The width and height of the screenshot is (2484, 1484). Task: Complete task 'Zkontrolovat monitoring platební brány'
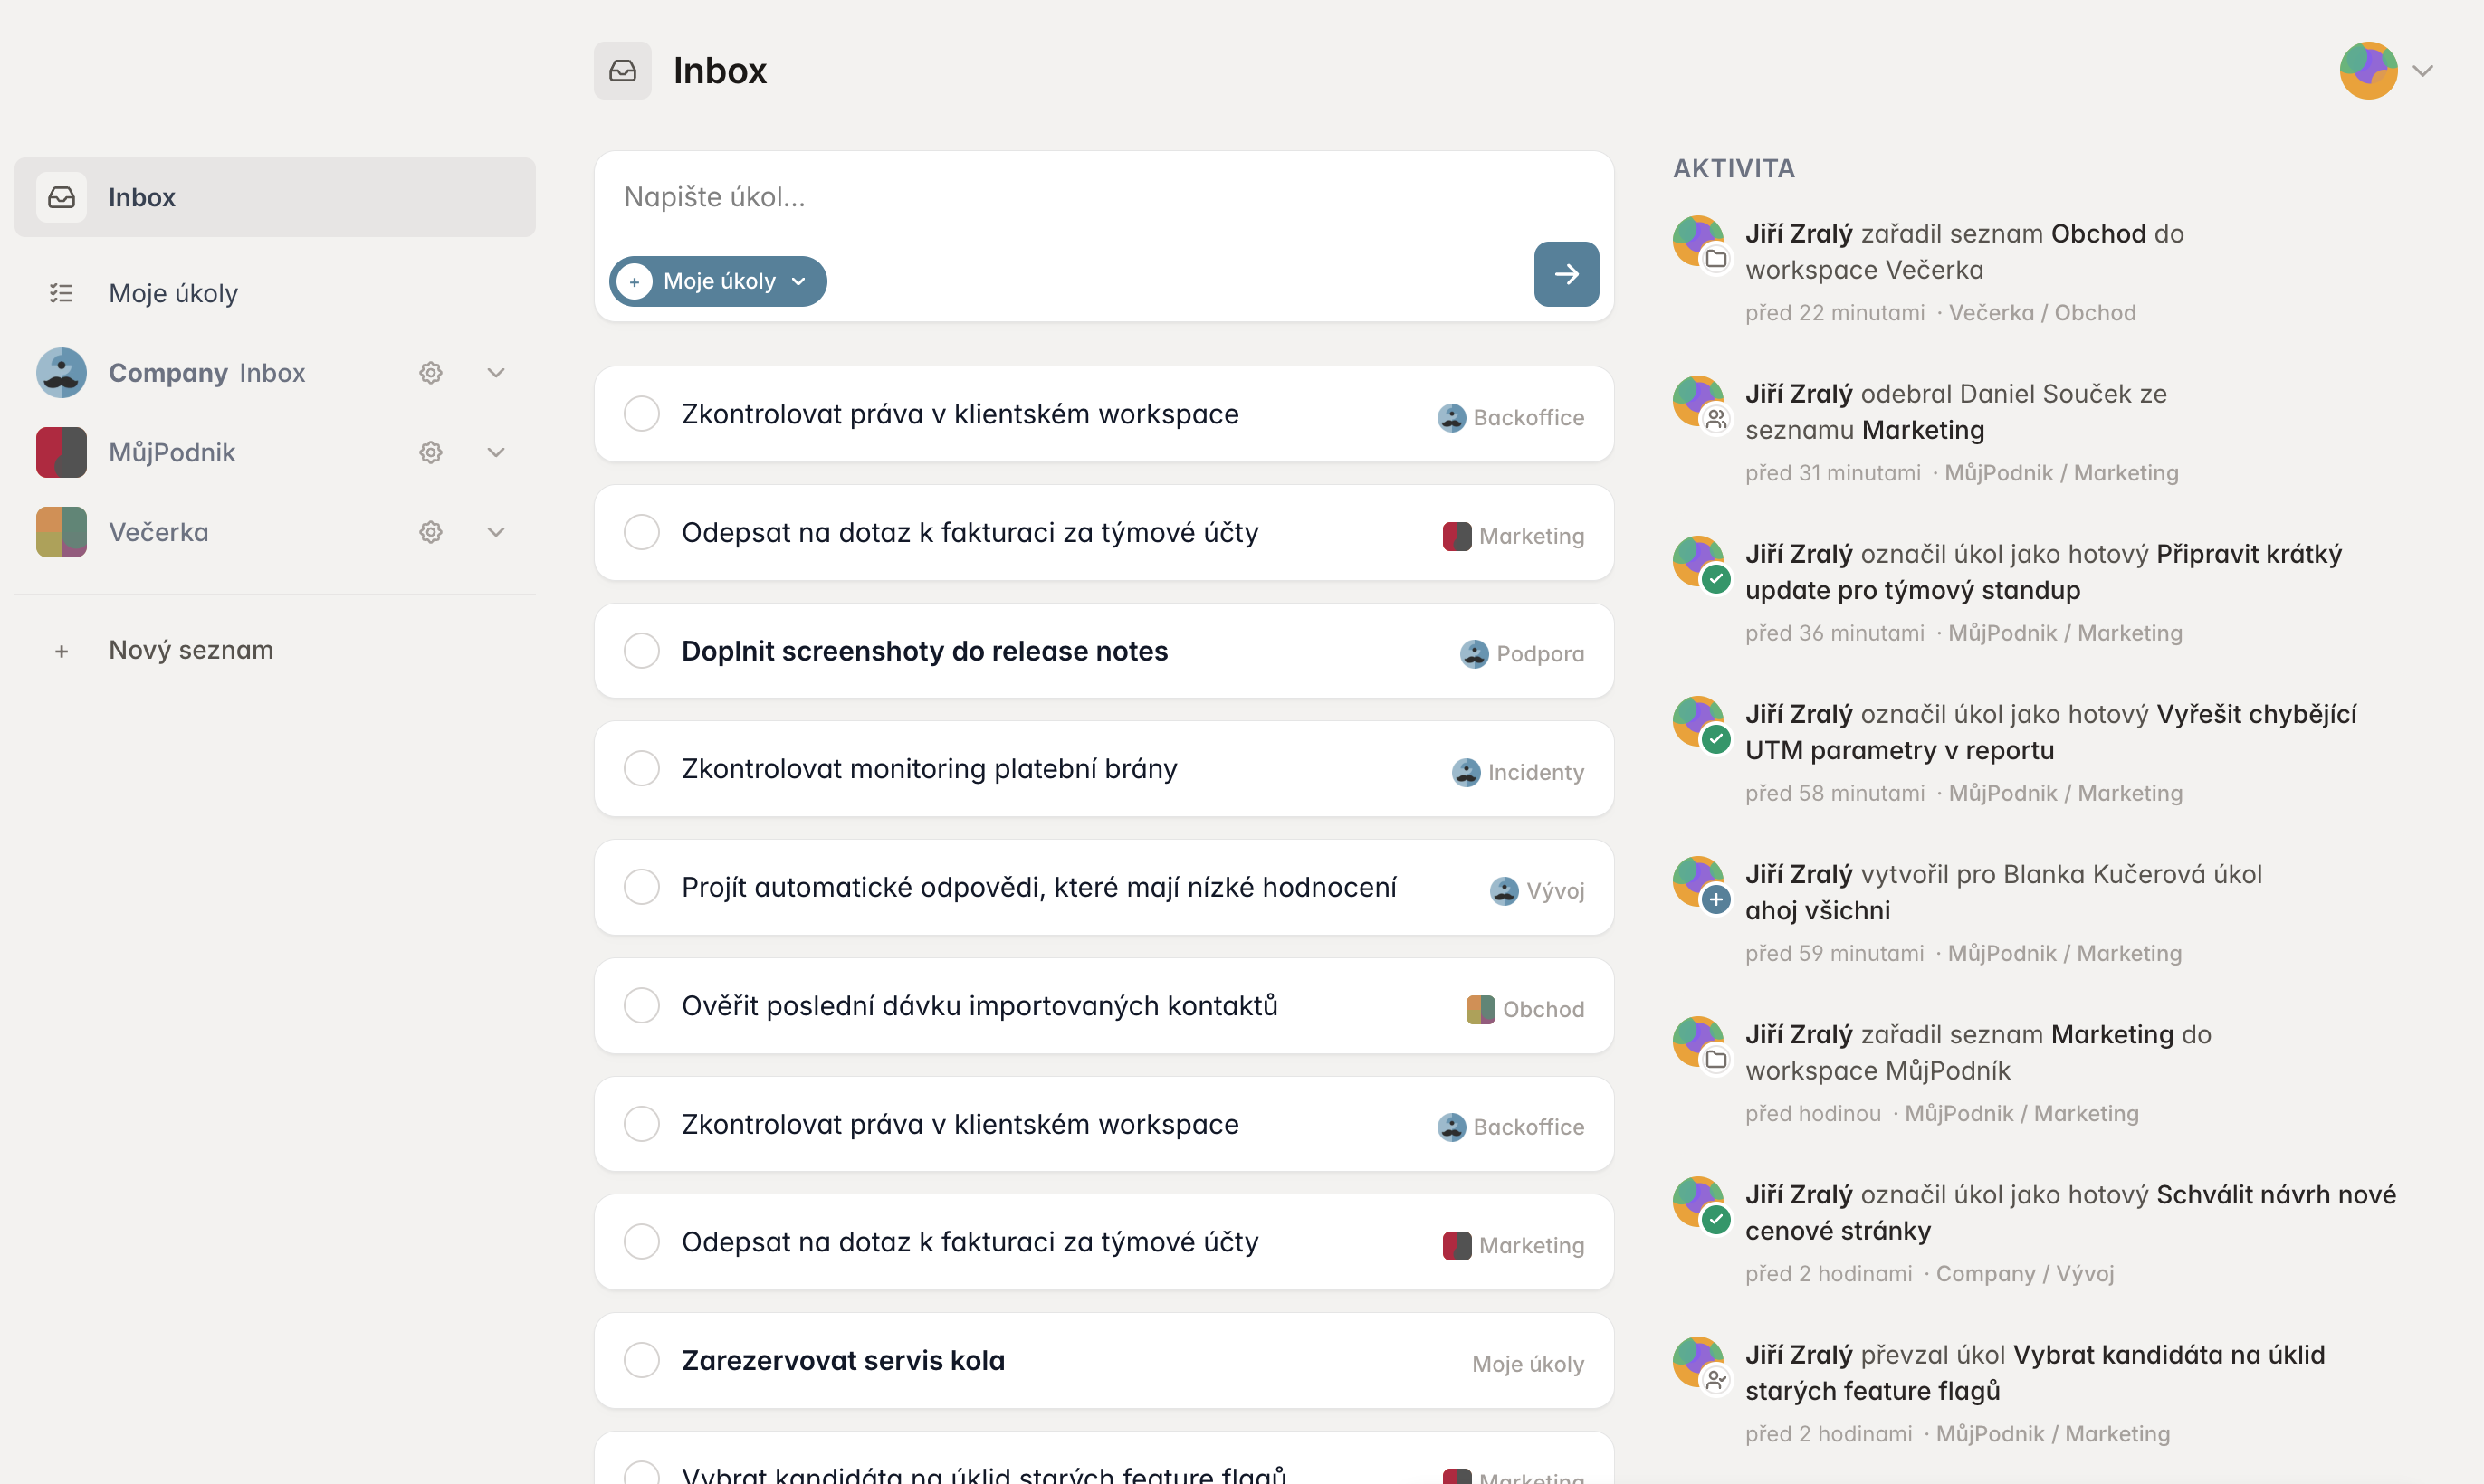(x=641, y=769)
